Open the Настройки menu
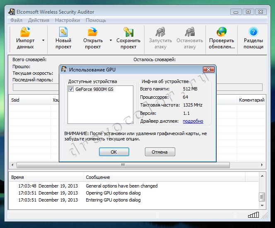Screen dimensions: 275x228 [68, 20]
